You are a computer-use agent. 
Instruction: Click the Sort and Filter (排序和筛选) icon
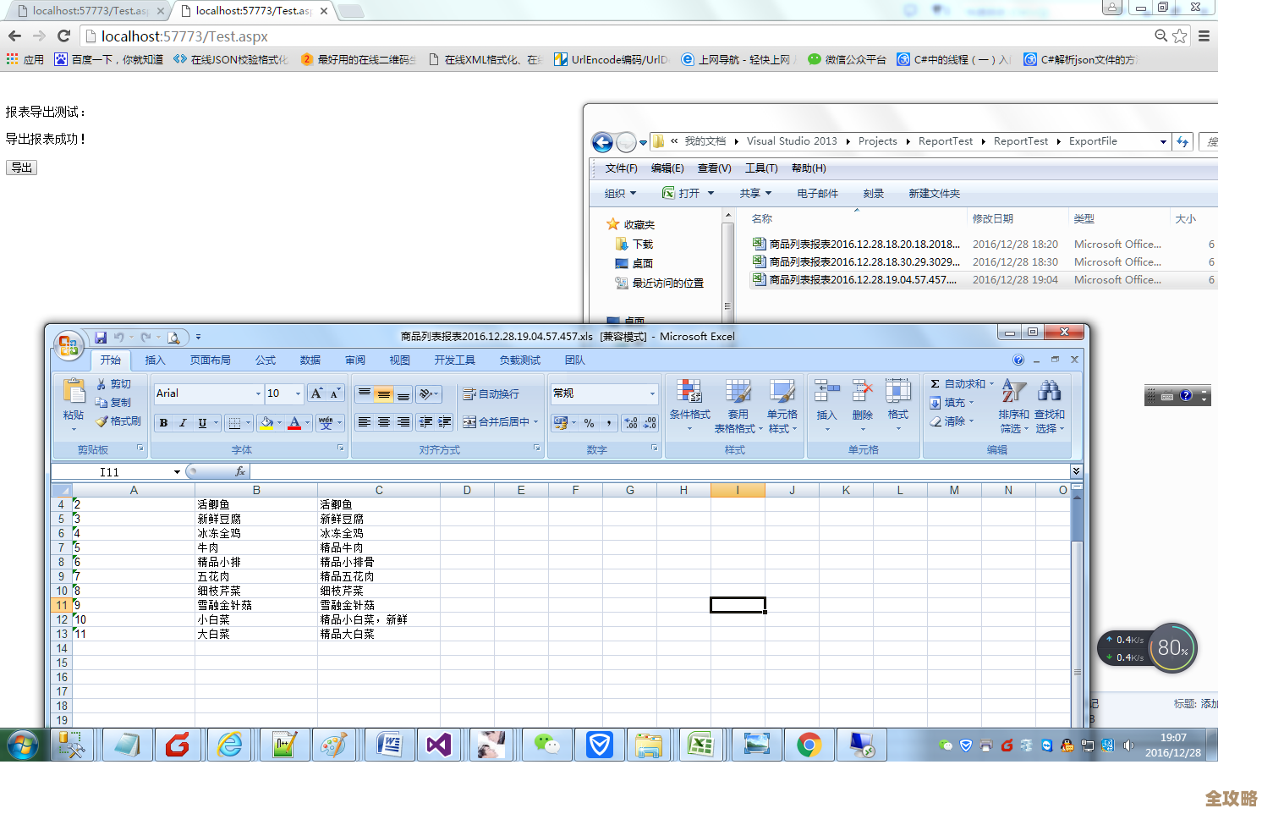tap(1013, 392)
